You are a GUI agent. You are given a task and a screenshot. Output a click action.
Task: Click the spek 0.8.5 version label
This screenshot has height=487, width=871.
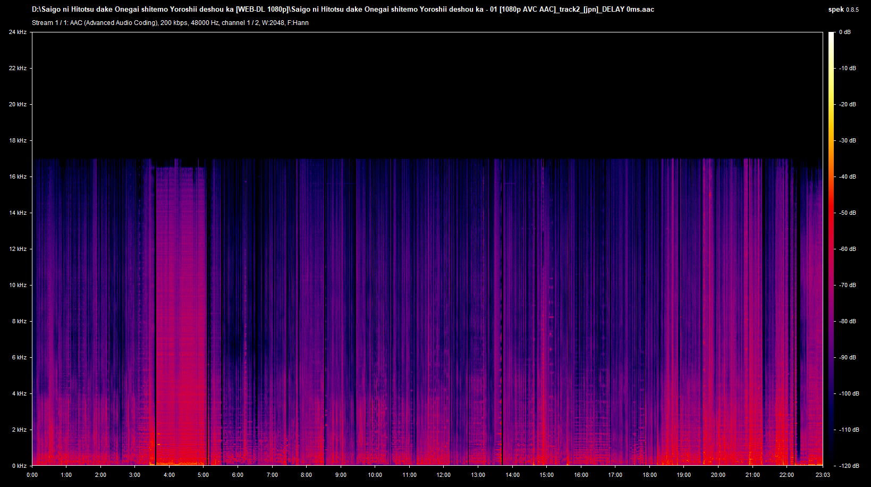[843, 10]
